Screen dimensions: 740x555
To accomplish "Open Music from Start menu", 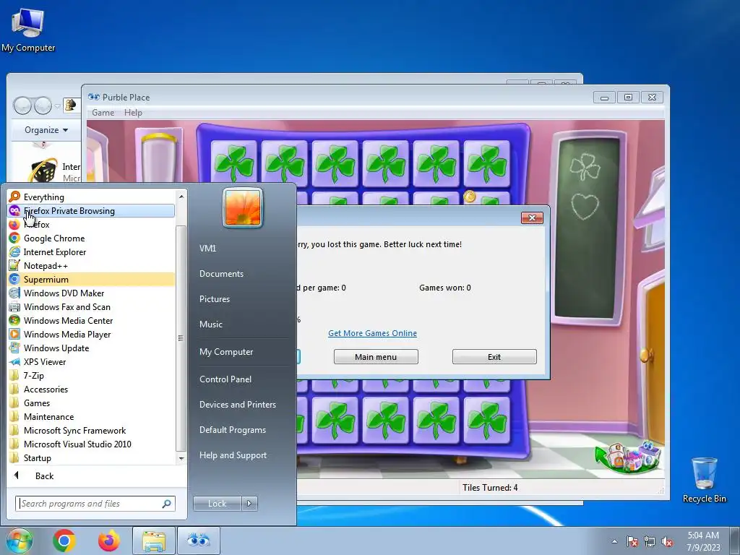I will 210,324.
